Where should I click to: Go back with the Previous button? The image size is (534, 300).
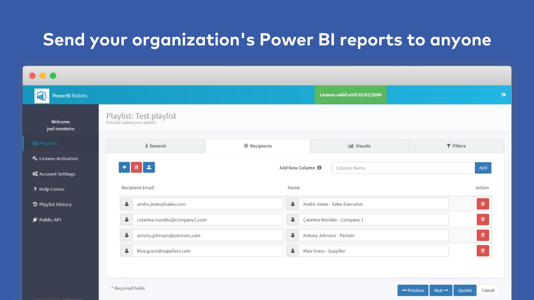[x=413, y=290]
